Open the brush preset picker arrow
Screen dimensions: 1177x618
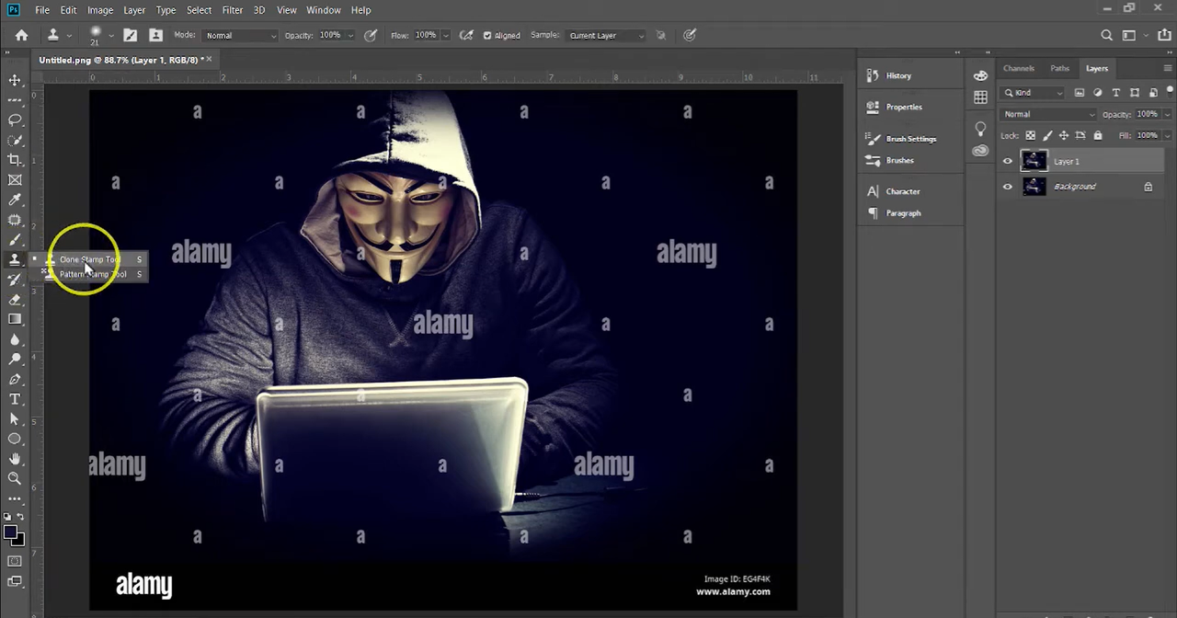(x=110, y=35)
